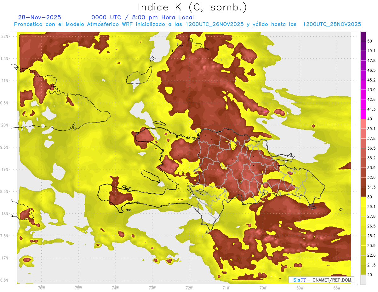Select the 19N latitude axis label
Image resolution: width=378 pixels, height=292 pixels.
coord(5,169)
